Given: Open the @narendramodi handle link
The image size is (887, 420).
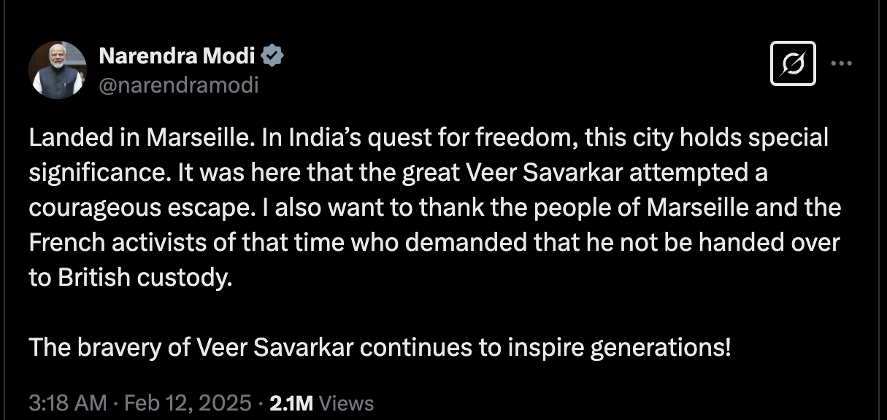Looking at the screenshot, I should (178, 85).
